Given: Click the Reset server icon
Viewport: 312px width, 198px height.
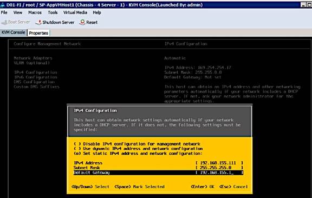Looking at the screenshot, I should (82, 22).
